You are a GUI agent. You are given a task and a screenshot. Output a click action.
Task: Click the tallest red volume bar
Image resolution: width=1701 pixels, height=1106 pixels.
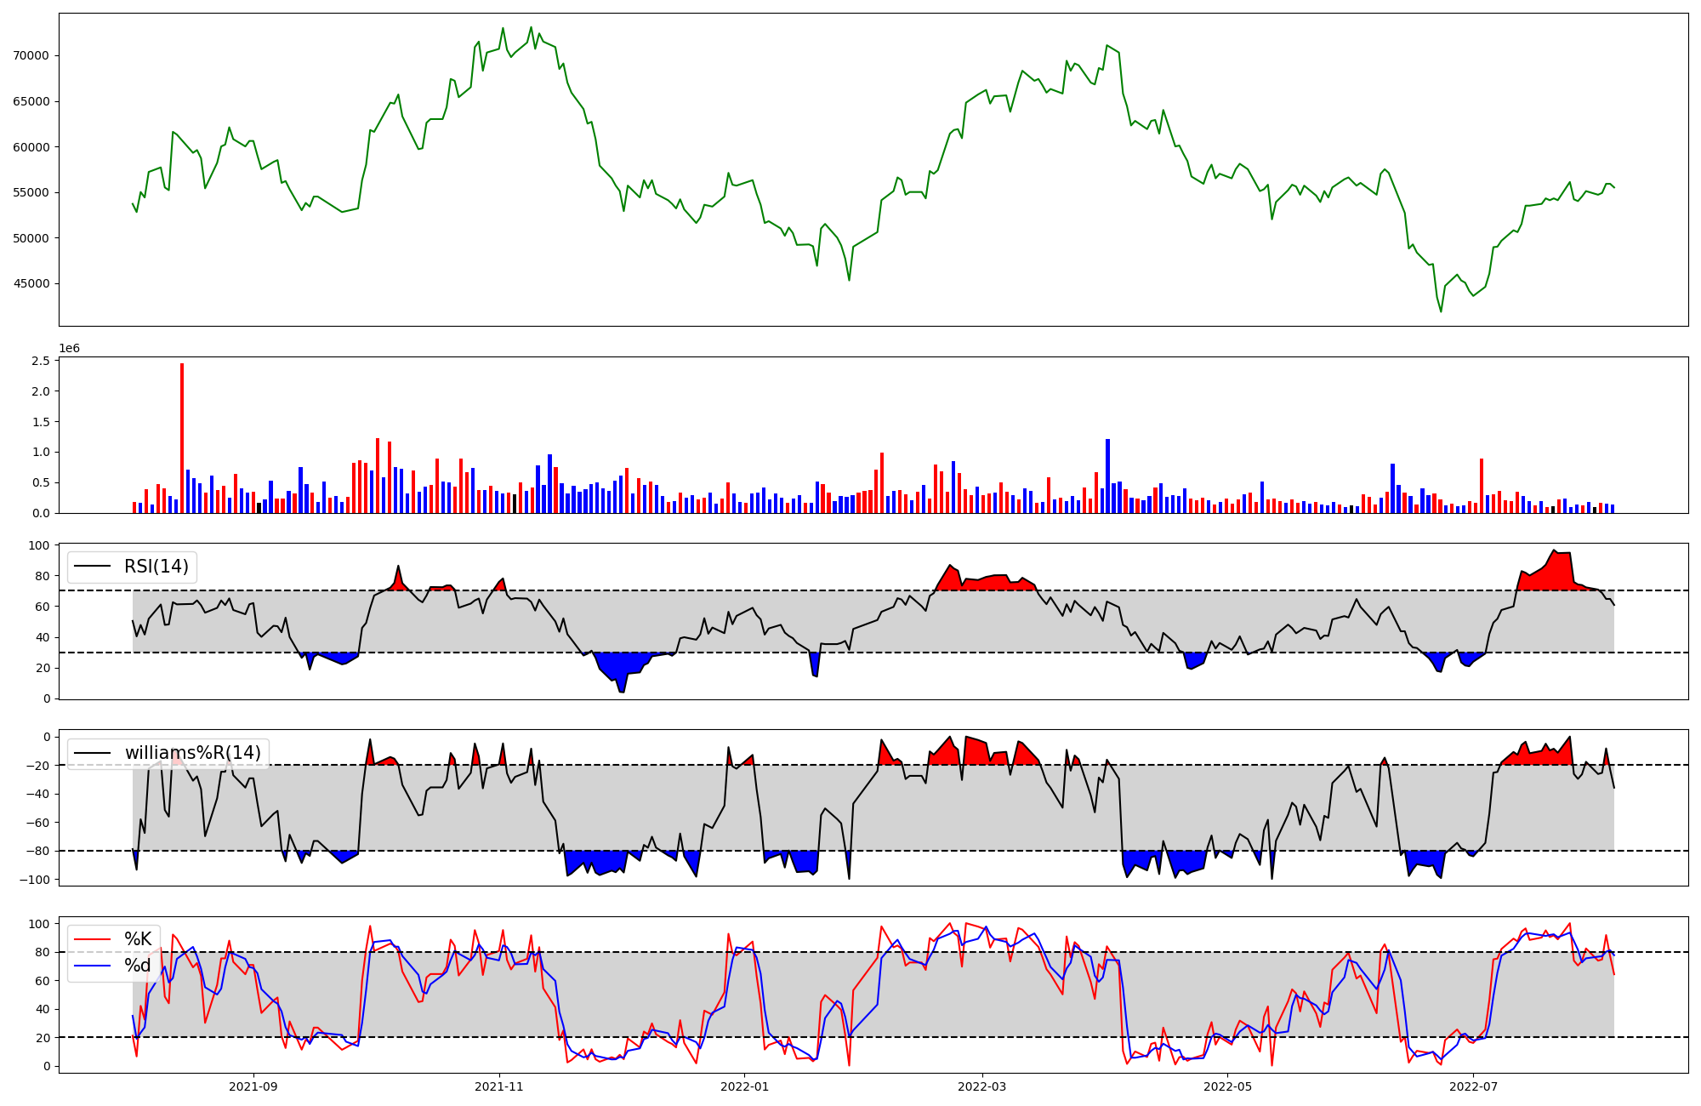click(182, 438)
